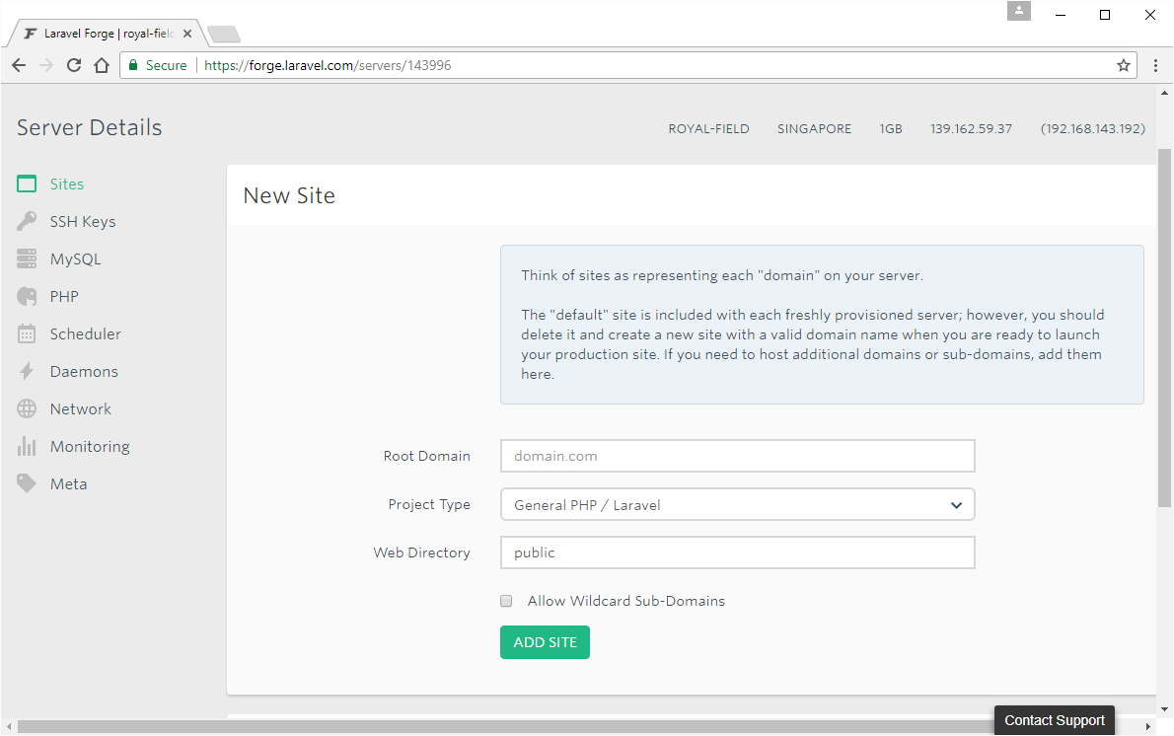
Task: Click the Meta tag icon
Action: pyautogui.click(x=27, y=484)
